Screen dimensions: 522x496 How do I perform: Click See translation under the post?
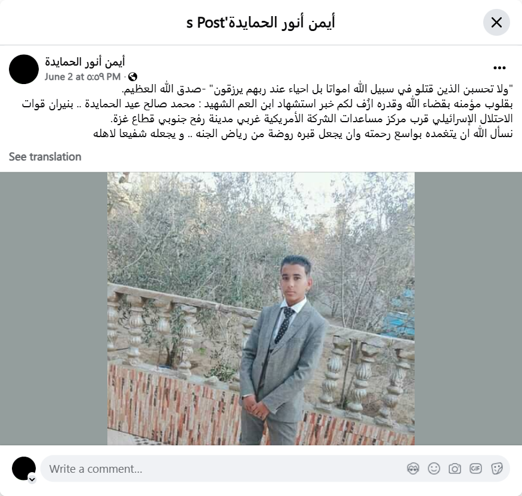coord(45,157)
